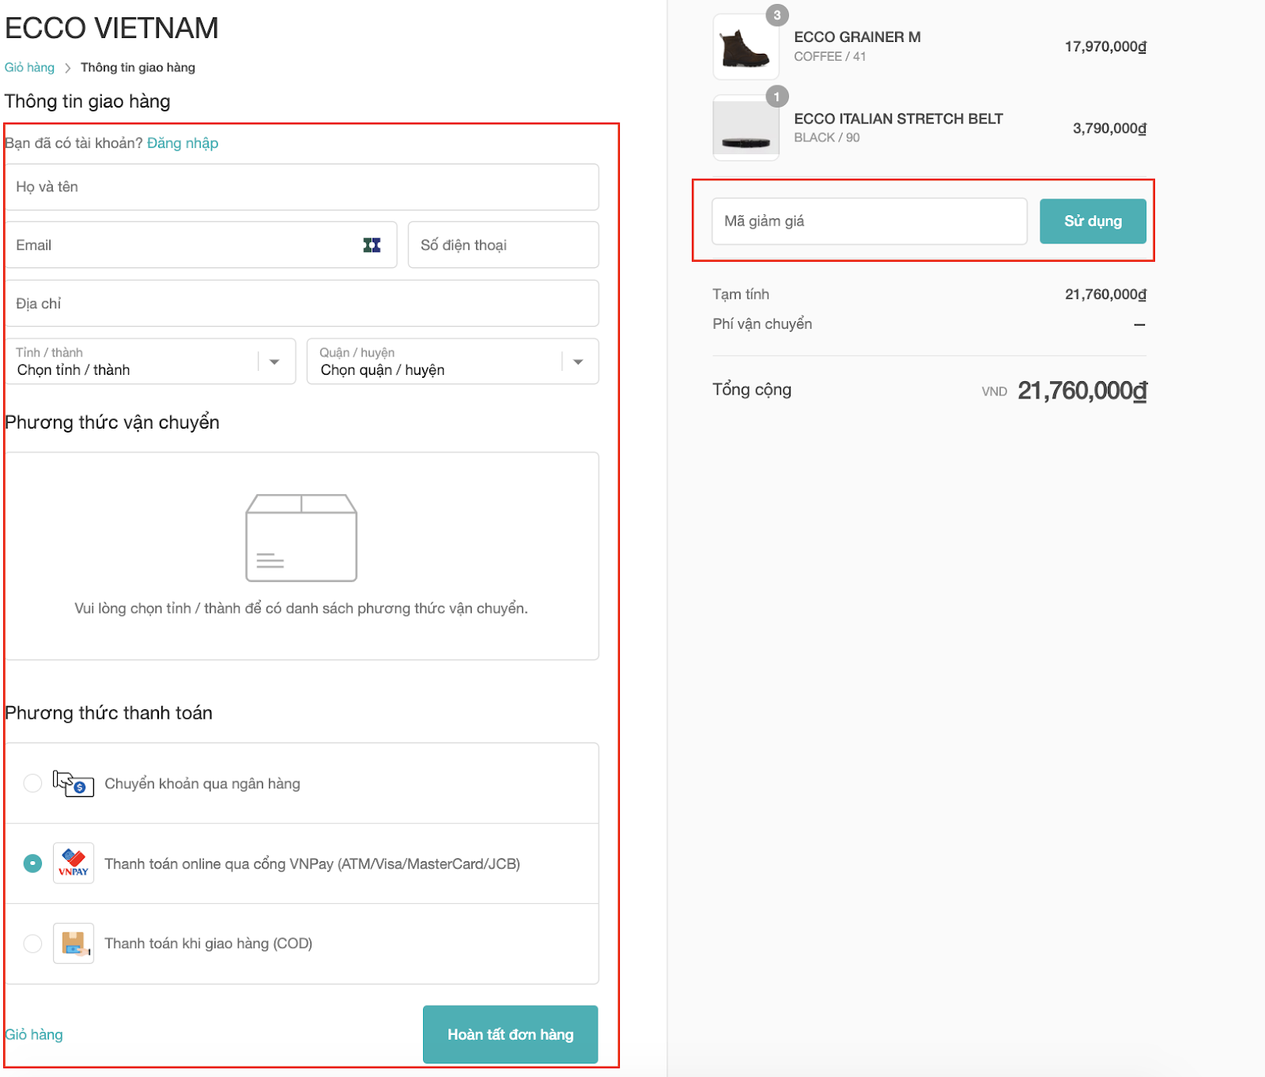Viewport: 1265px width, 1077px height.
Task: Click the arrow of Chọn tỉnh / thành
Action: click(274, 362)
